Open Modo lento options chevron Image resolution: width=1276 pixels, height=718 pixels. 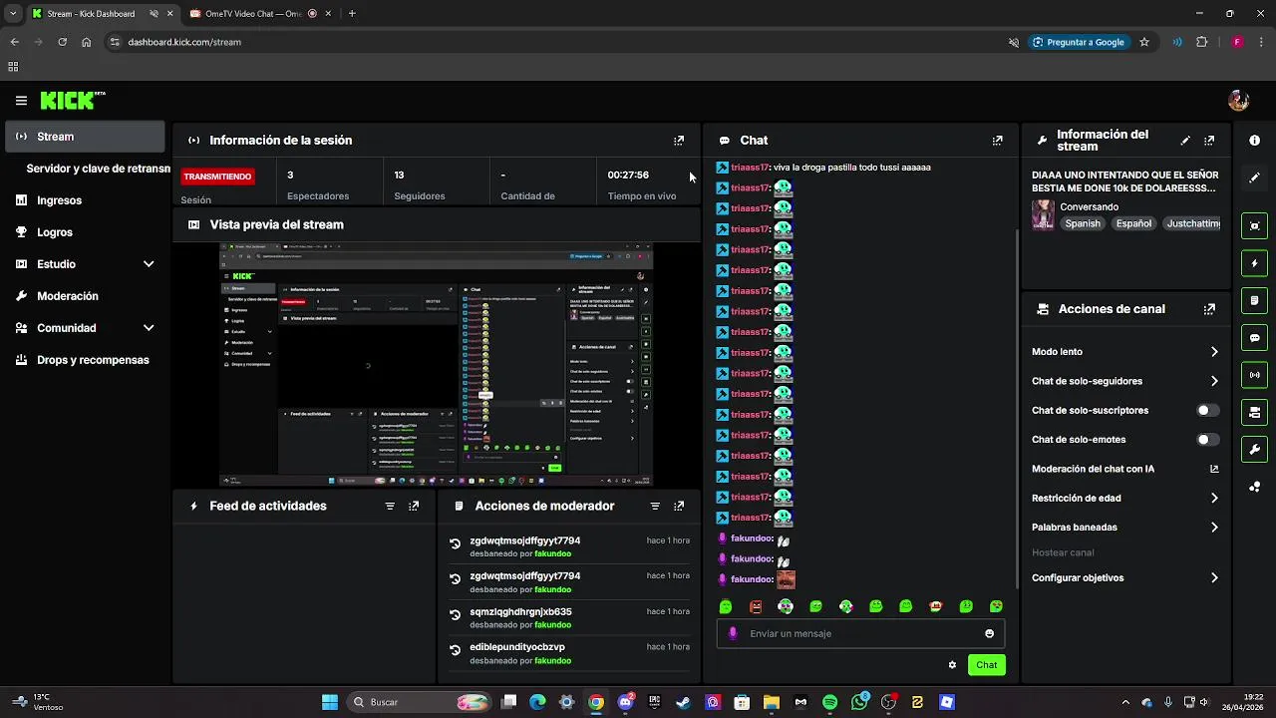pyautogui.click(x=1214, y=352)
